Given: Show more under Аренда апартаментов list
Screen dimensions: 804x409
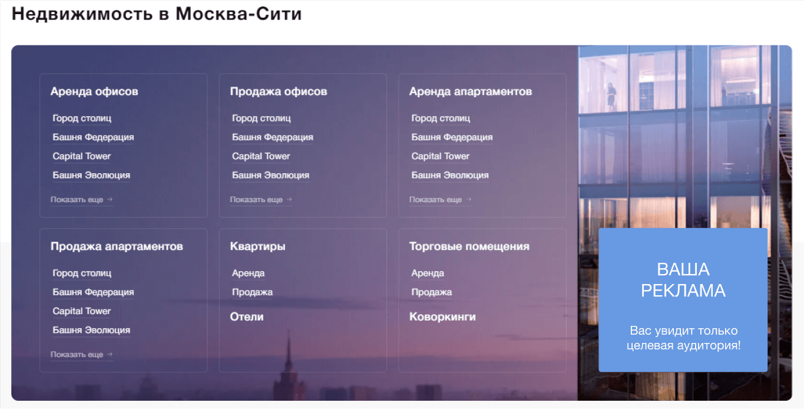Looking at the screenshot, I should (440, 200).
